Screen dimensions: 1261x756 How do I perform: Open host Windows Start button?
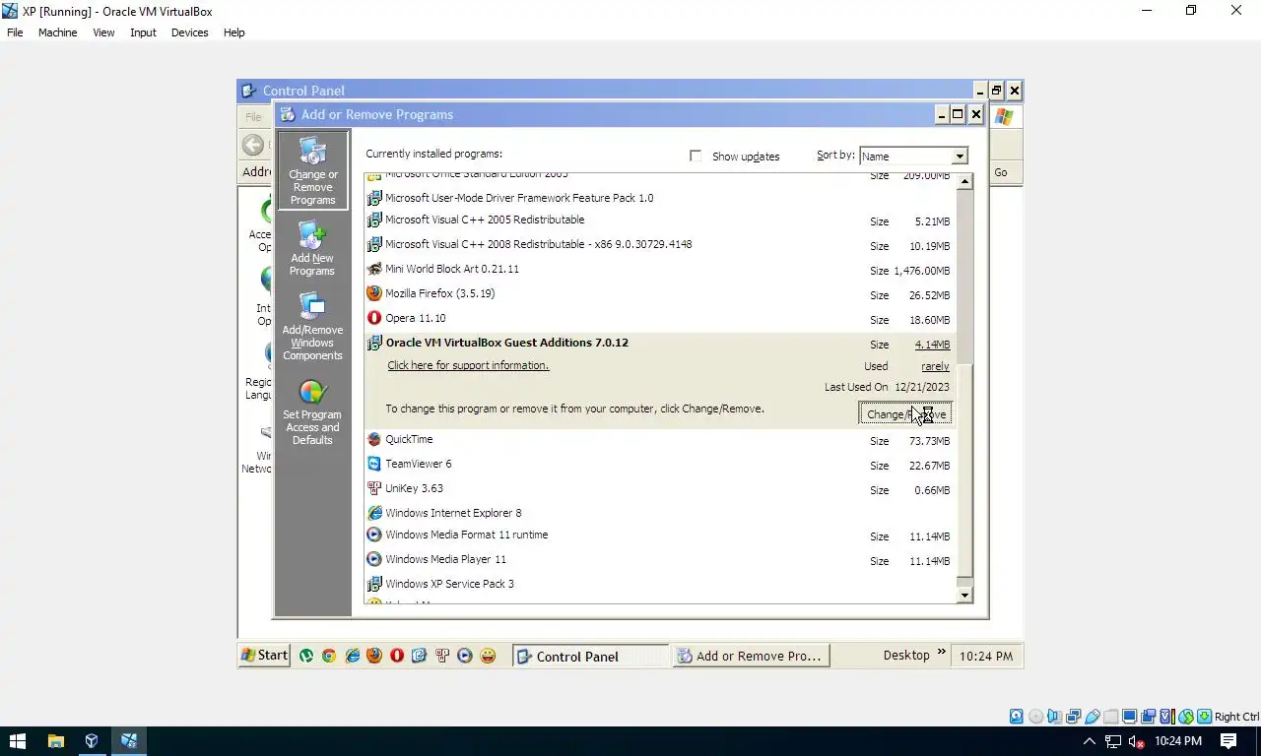tap(18, 741)
